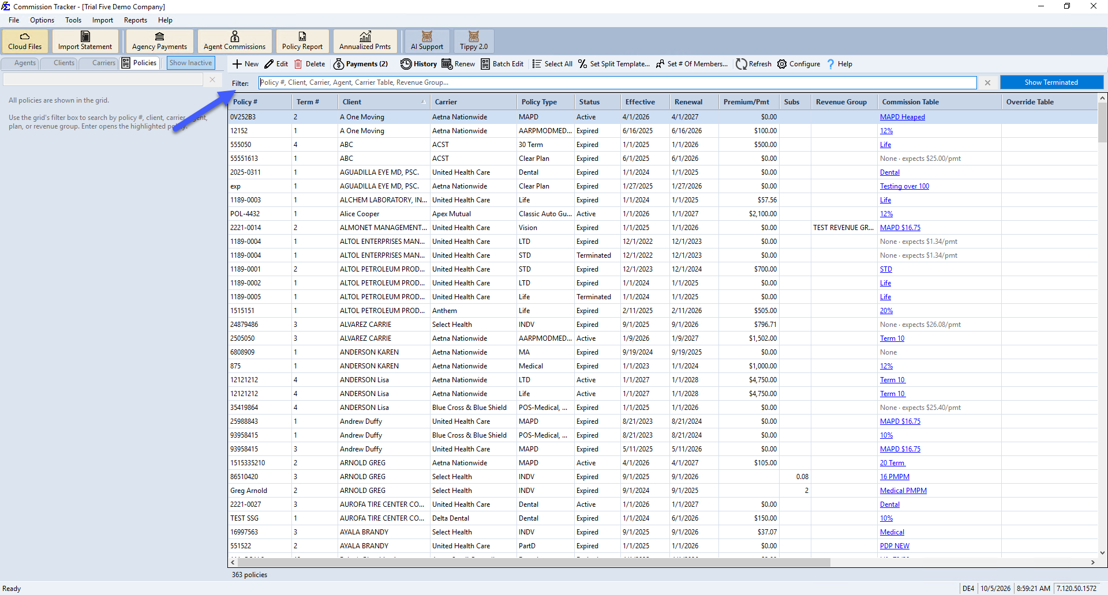Select All policies in grid

pos(552,64)
